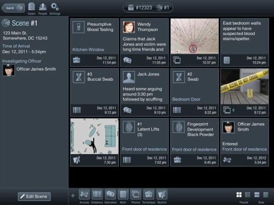The width and height of the screenshot is (274, 205).
Task: Switch to compact row list view
Action: (266, 194)
